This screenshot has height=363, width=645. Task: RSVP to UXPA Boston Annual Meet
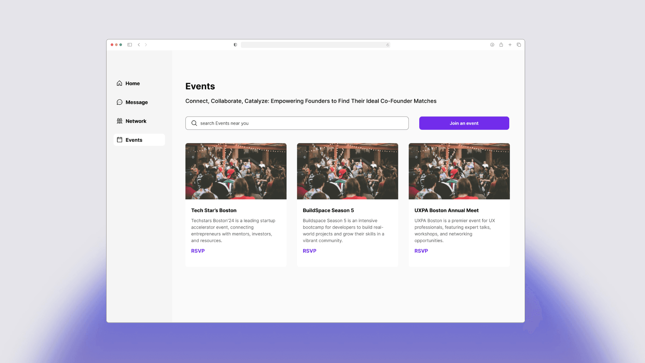click(x=421, y=251)
